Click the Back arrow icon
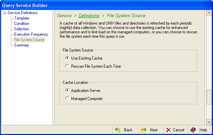This screenshot has width=213, height=135. [x=118, y=130]
